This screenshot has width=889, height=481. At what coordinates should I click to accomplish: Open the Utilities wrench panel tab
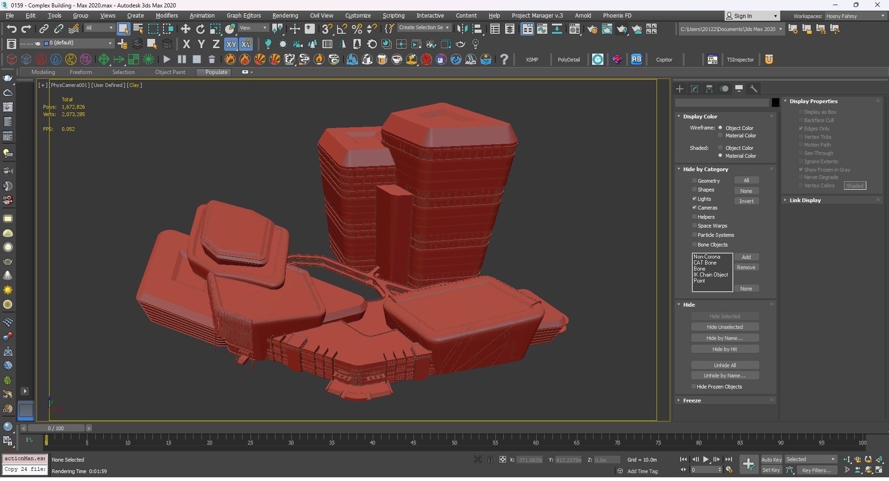[x=754, y=89]
